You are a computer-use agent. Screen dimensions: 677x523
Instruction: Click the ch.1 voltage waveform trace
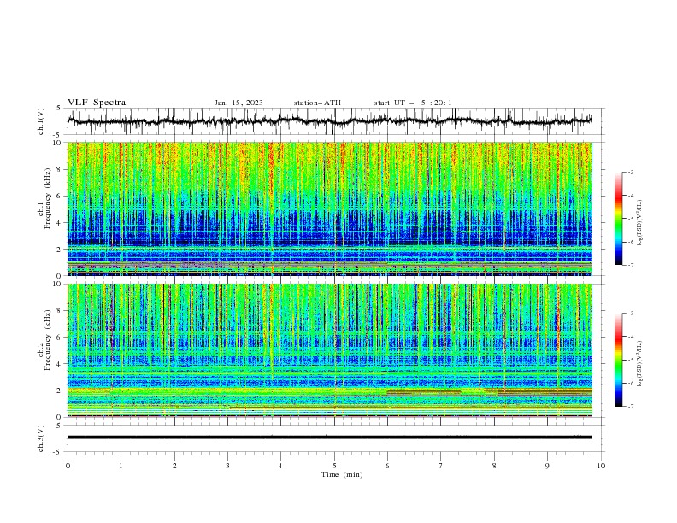[330, 121]
